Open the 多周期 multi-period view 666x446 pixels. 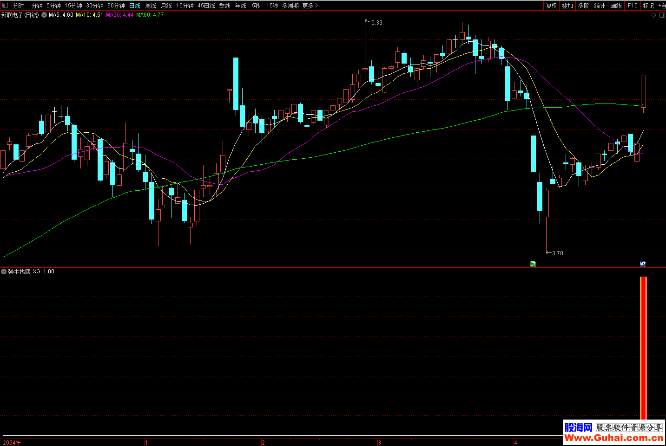point(290,6)
